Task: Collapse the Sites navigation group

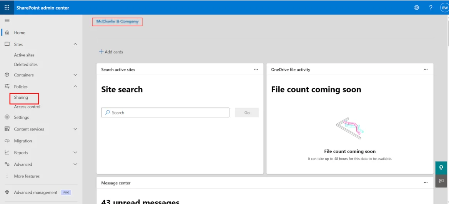Action: [75, 44]
